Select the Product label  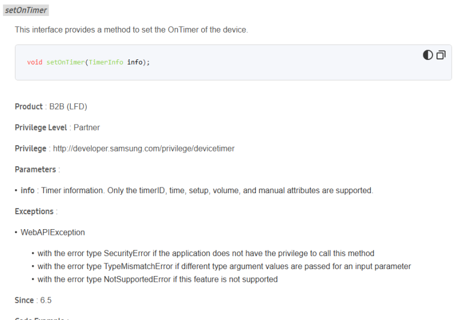[x=29, y=107]
